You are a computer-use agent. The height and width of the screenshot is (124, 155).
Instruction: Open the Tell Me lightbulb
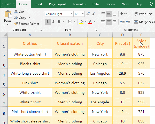151,4
